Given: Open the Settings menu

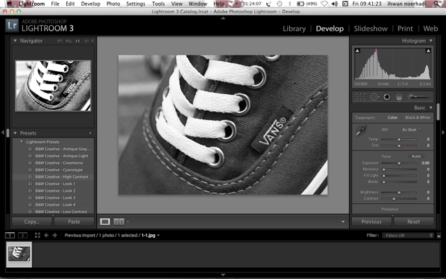Looking at the screenshot, I should click(x=135, y=3).
